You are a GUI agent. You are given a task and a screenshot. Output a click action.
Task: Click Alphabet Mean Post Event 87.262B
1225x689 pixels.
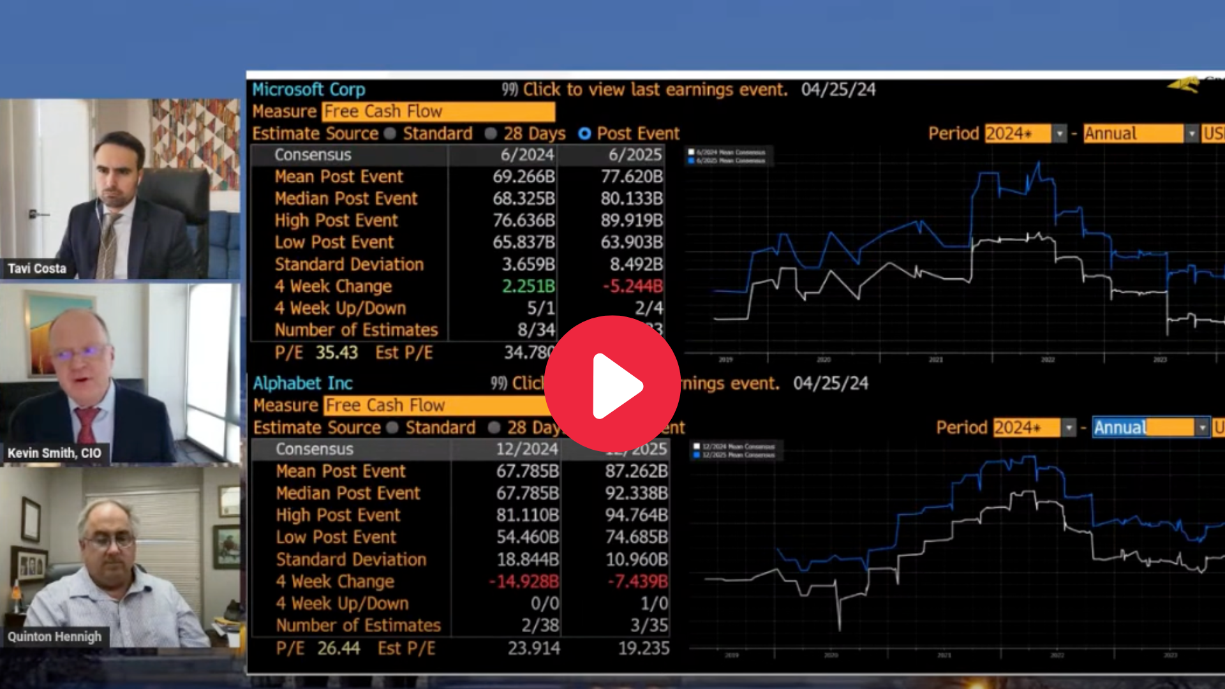pyautogui.click(x=637, y=471)
